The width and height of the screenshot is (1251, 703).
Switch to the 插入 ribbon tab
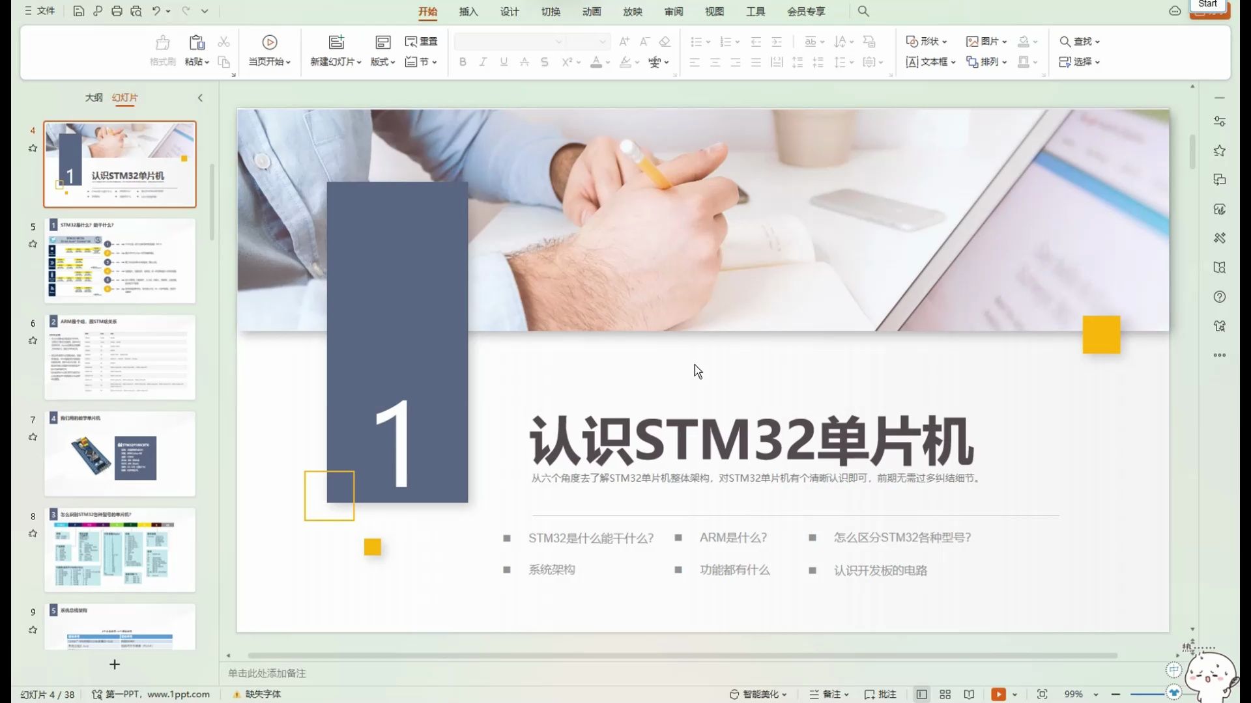coord(468,11)
